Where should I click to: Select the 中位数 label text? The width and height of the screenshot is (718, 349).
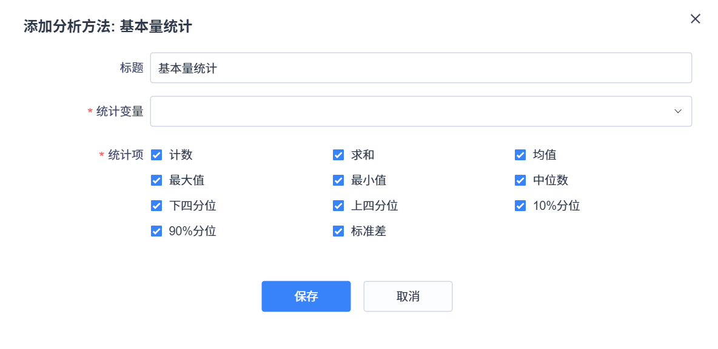tap(551, 180)
